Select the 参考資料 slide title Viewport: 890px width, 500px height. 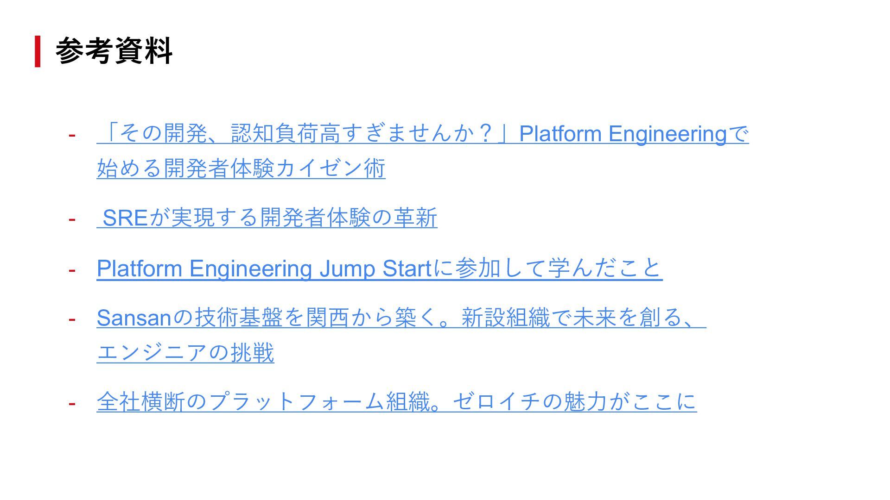click(x=114, y=51)
